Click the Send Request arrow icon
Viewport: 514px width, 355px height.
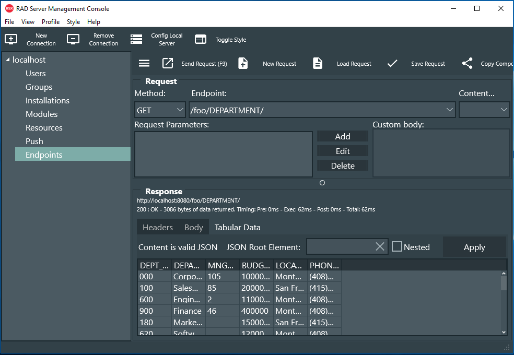(168, 63)
